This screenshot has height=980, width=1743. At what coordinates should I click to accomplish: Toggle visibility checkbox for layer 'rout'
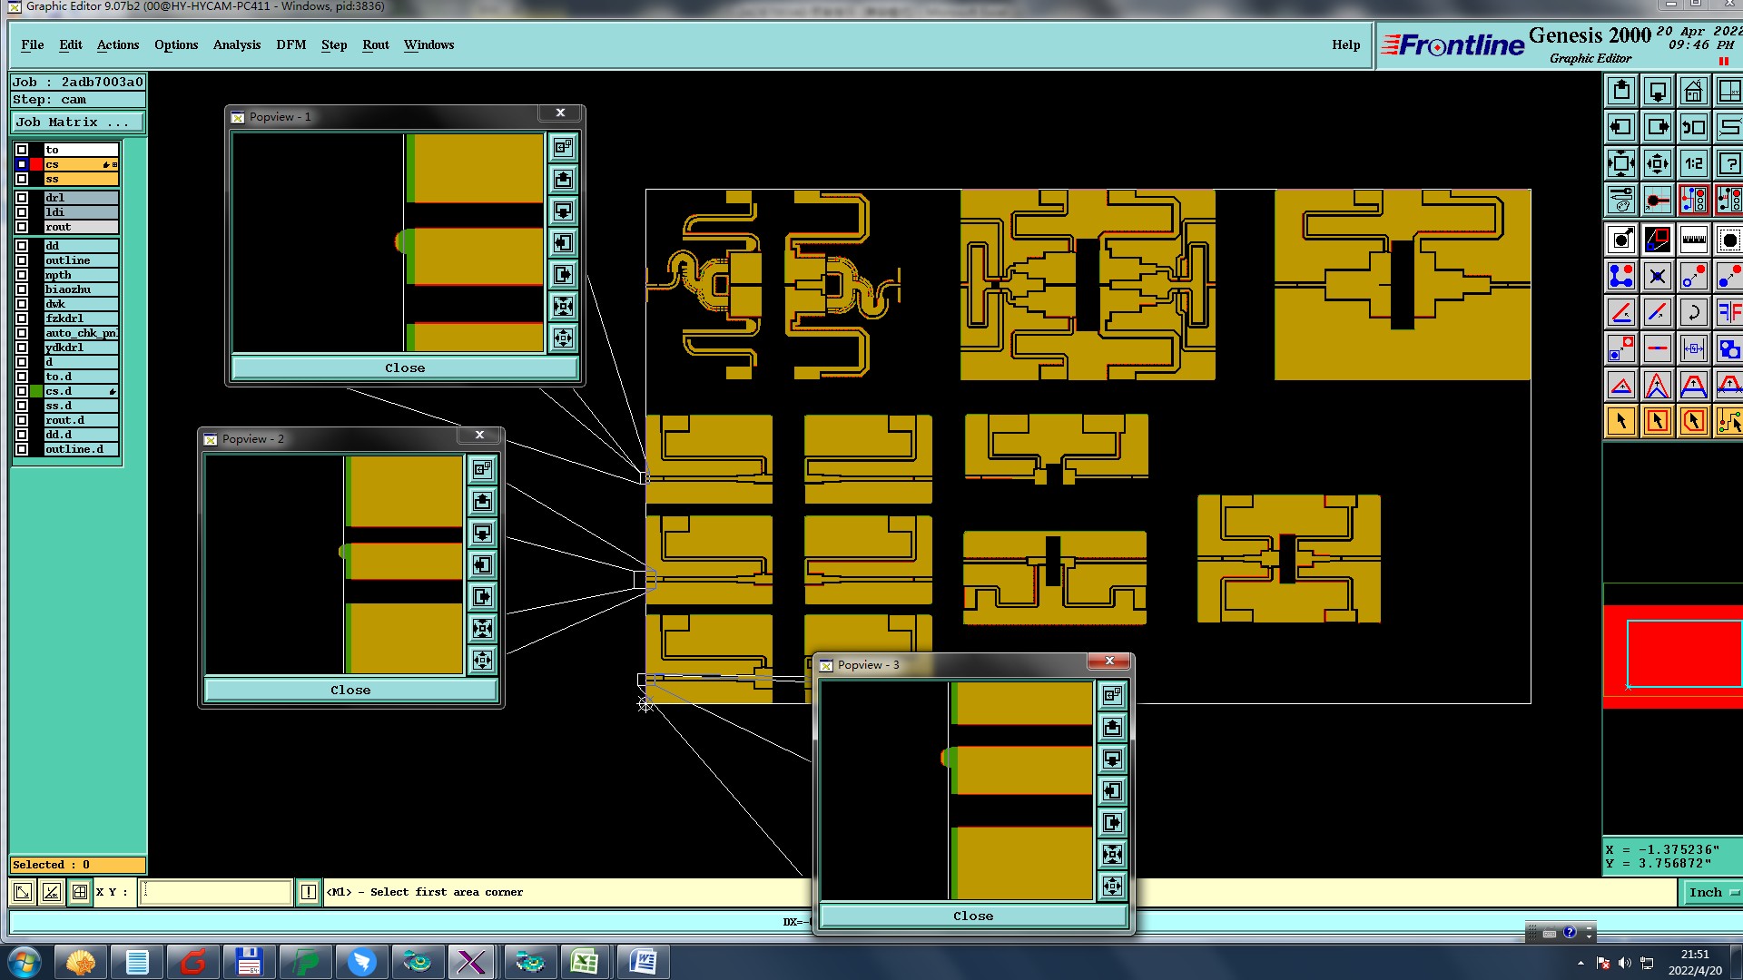coord(22,227)
